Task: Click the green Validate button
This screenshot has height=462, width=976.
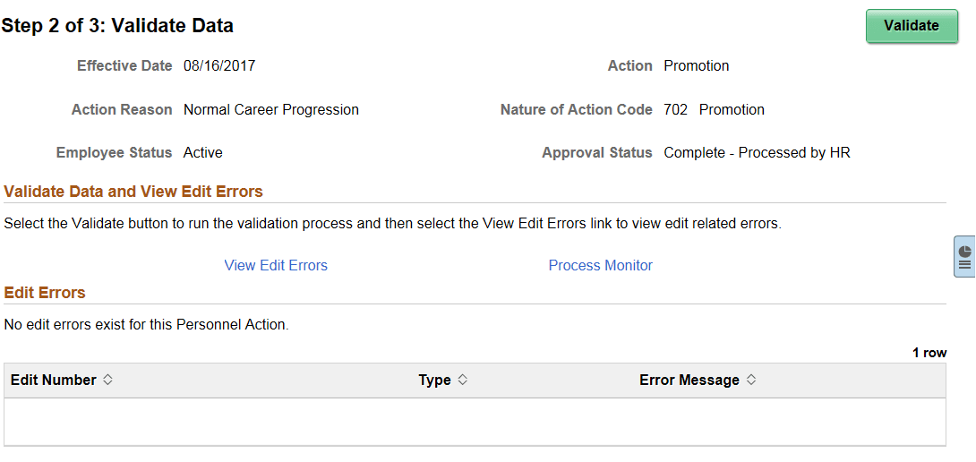Action: pos(911,26)
